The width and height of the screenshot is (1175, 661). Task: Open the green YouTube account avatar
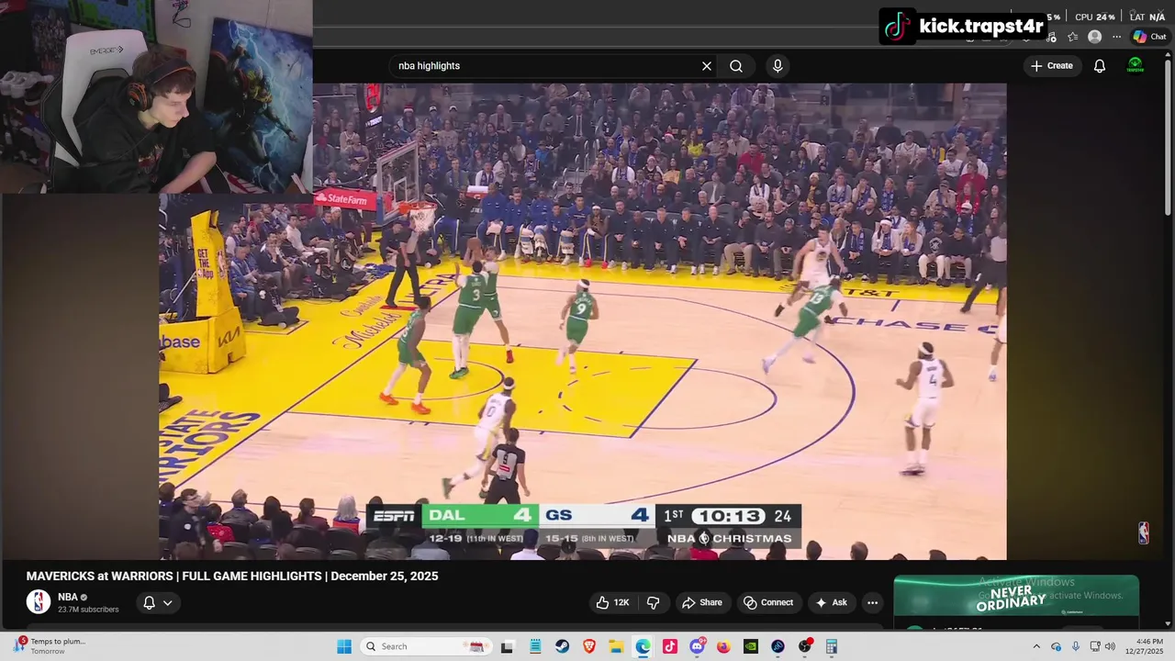point(1136,66)
